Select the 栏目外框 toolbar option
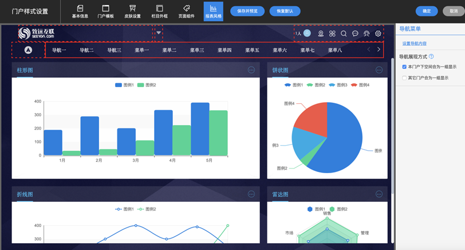The height and width of the screenshot is (250, 465). coord(159,11)
